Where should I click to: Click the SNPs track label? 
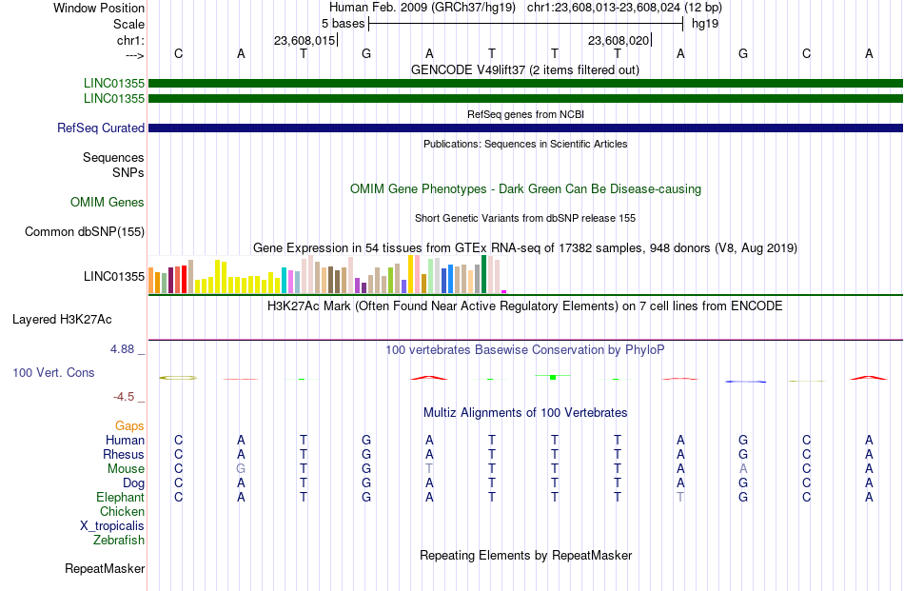[128, 172]
